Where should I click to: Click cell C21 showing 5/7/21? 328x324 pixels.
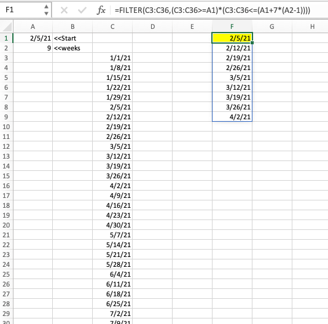112,235
